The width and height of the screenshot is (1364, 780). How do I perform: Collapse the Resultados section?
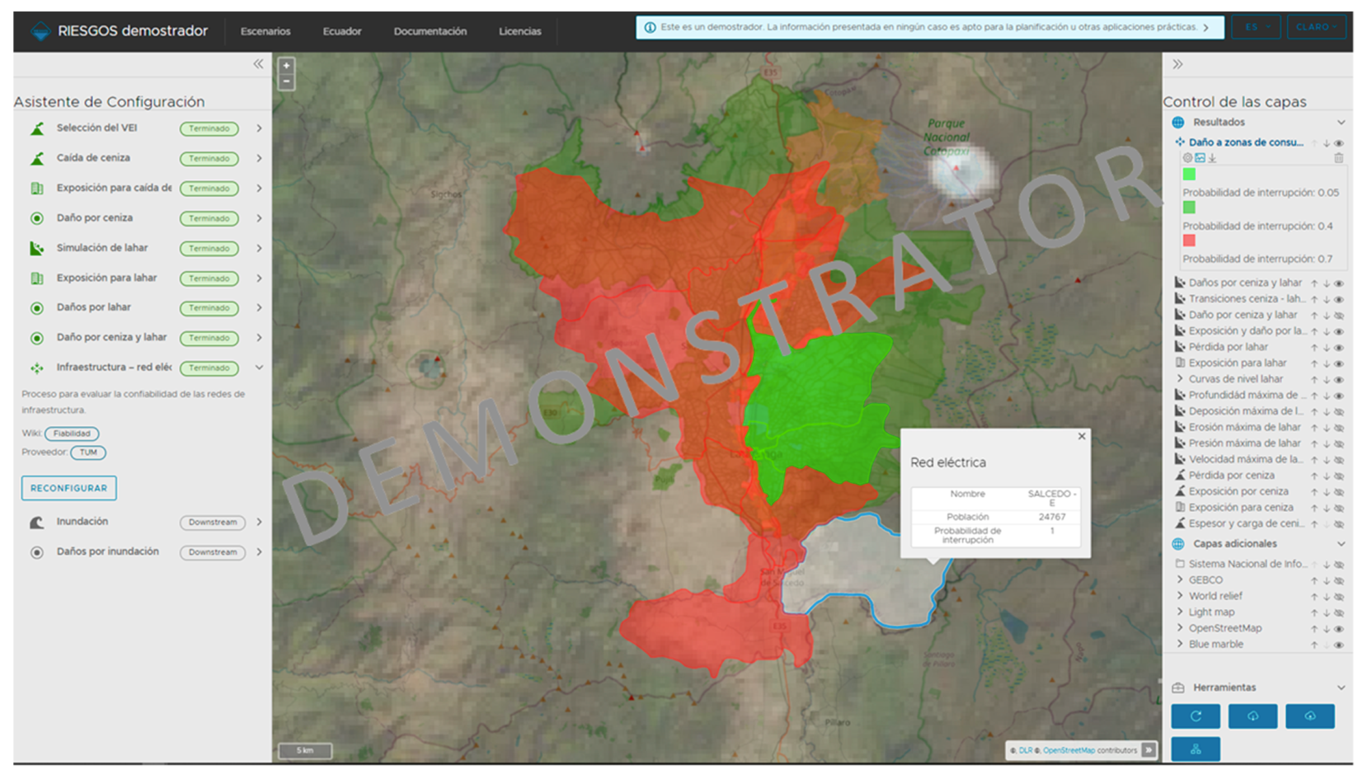coord(1341,122)
